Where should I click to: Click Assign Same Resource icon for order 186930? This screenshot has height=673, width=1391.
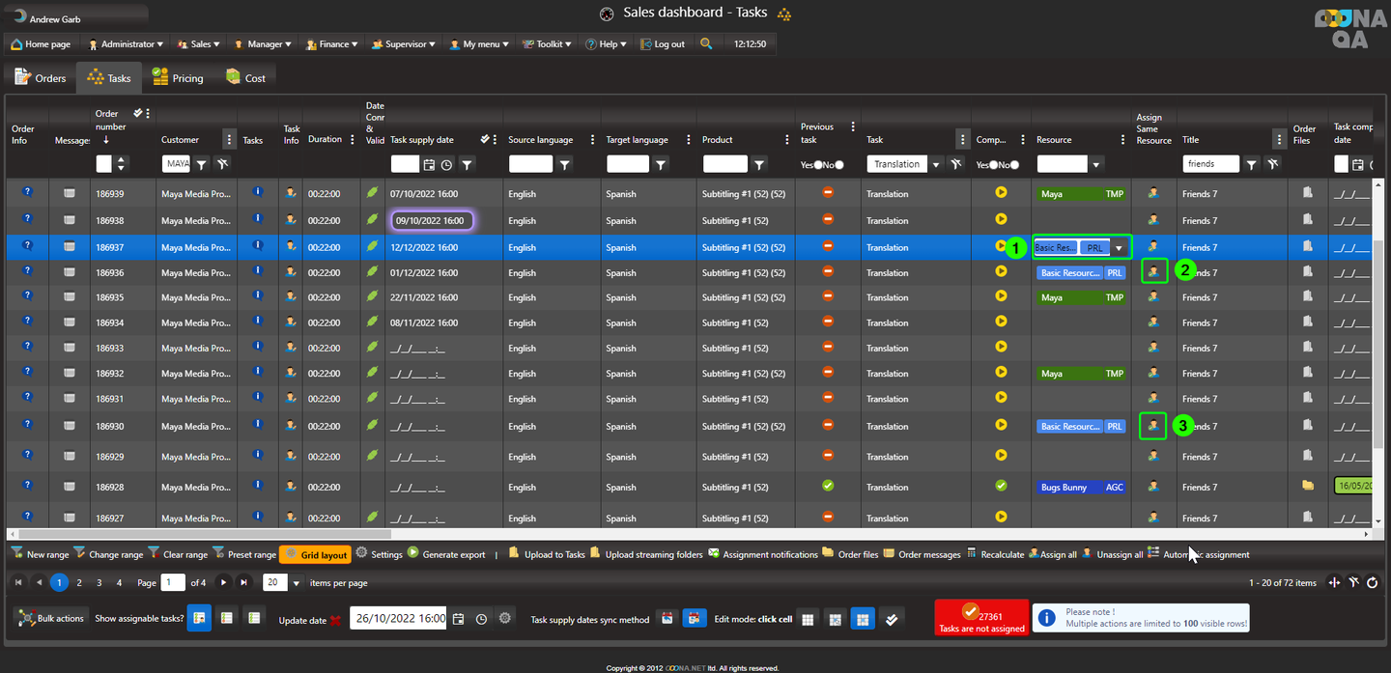tap(1152, 425)
